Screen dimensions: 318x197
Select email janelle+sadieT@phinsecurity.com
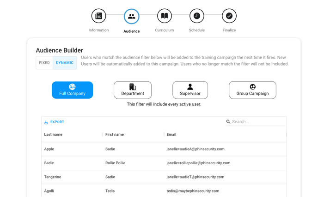pos(196,177)
